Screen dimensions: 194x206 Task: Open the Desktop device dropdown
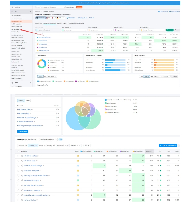tap(71, 18)
